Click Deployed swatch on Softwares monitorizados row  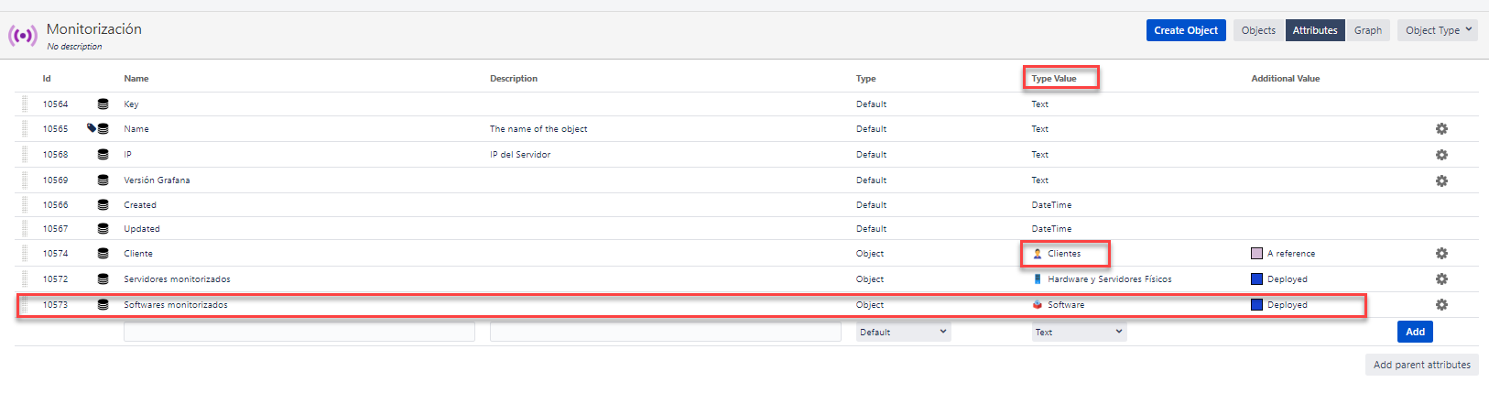pos(1256,305)
